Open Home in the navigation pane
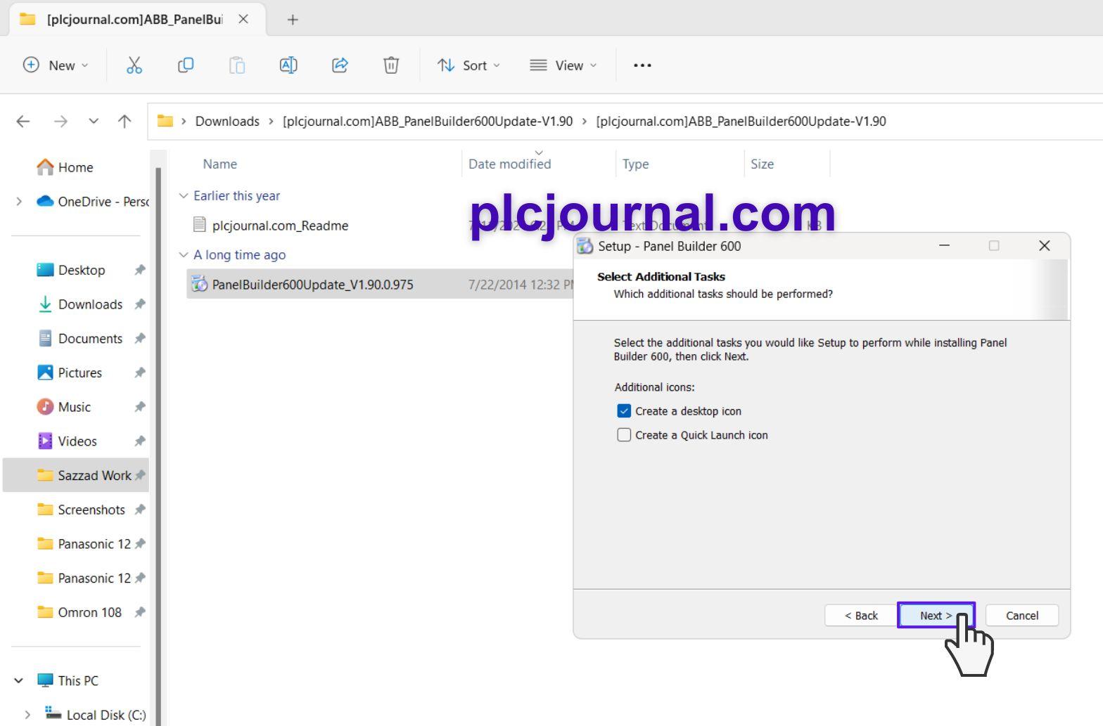Viewport: 1103px width, 726px height. pyautogui.click(x=75, y=167)
